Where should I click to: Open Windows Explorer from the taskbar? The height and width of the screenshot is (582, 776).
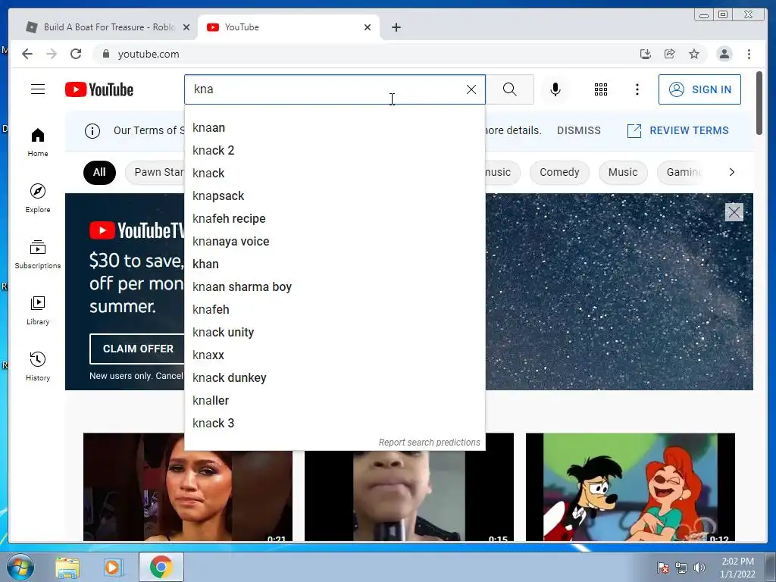pos(67,568)
